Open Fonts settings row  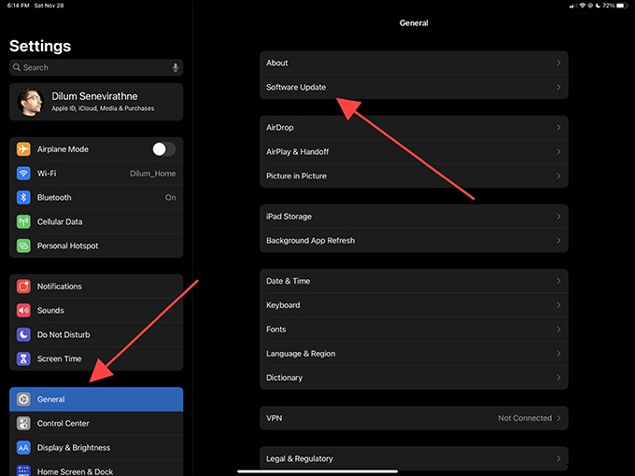(414, 329)
